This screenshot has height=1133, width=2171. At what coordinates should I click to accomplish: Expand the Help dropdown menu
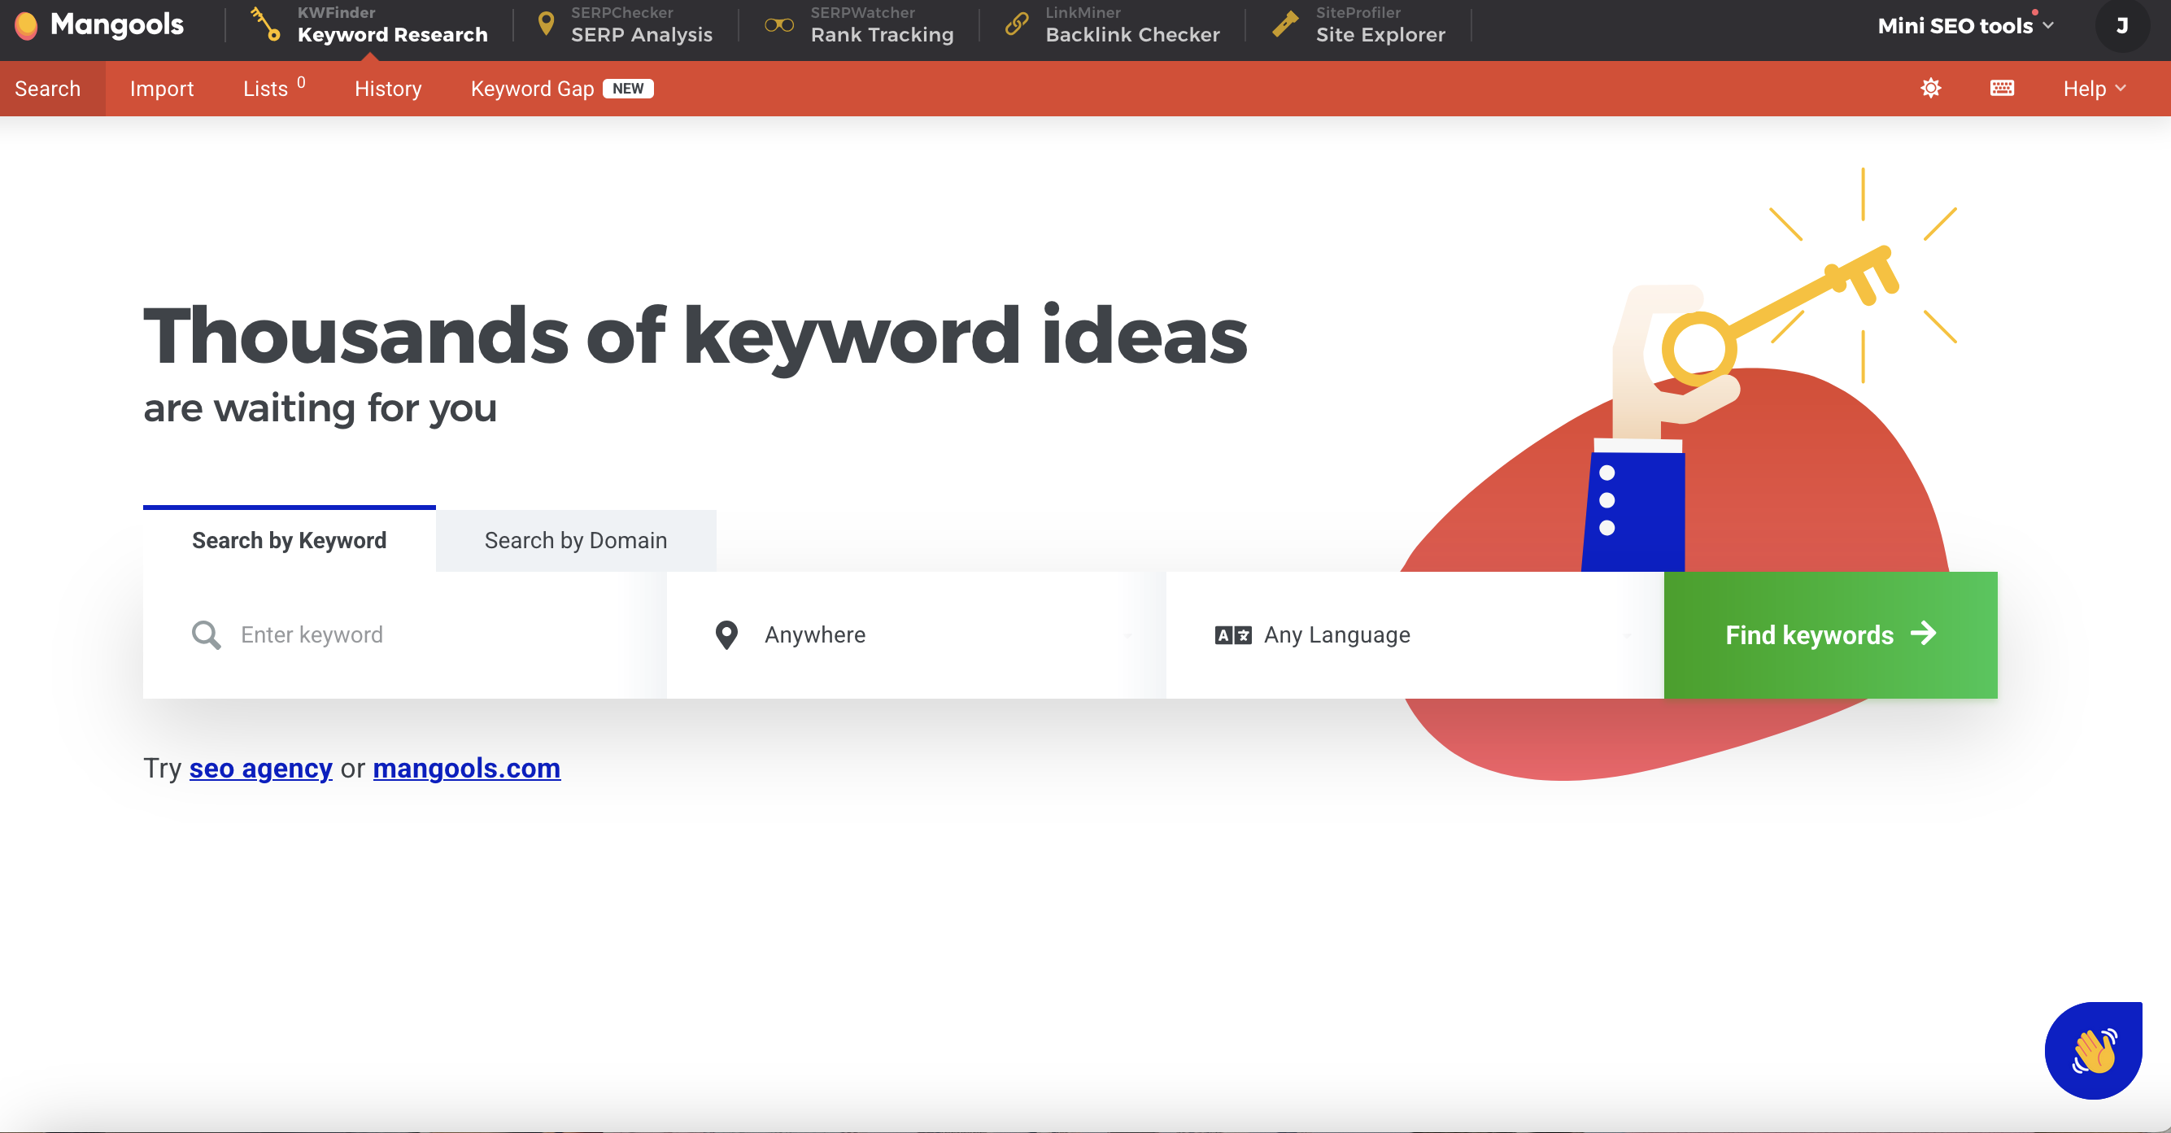click(2095, 89)
